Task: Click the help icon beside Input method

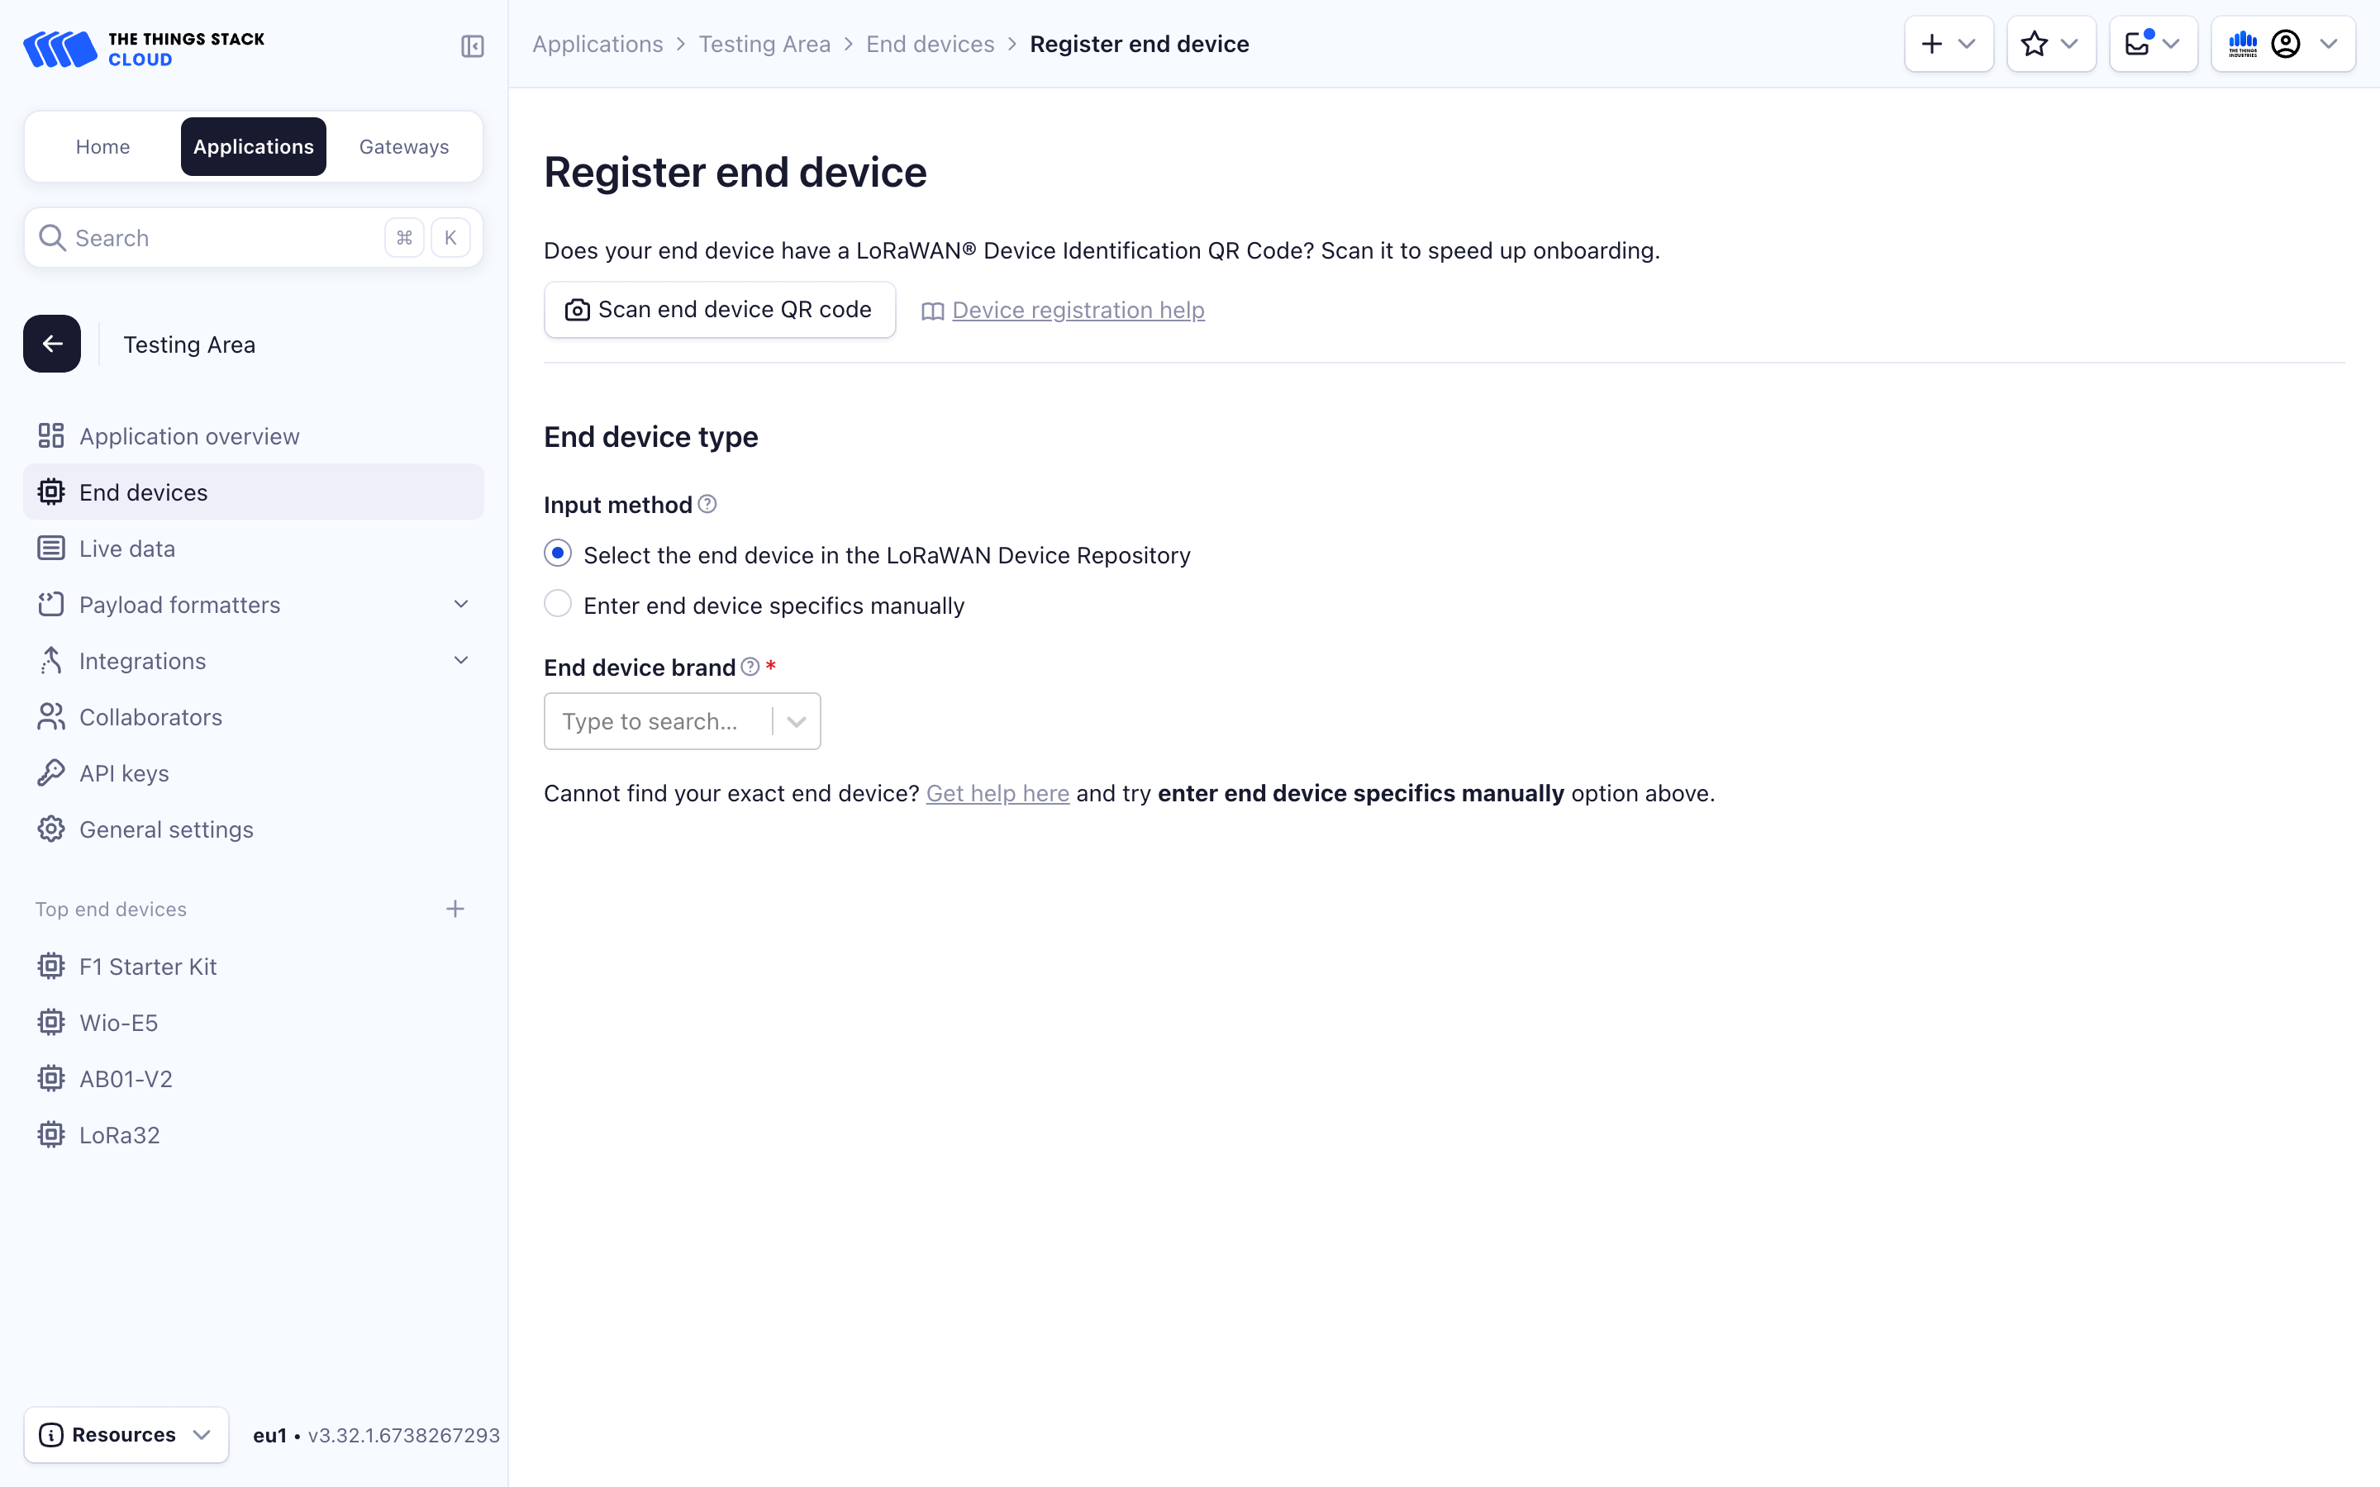Action: point(707,504)
